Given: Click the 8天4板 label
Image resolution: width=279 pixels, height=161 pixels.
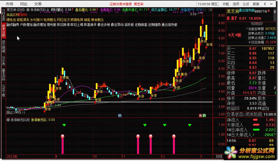Looking at the screenshot, I should point(235,35).
